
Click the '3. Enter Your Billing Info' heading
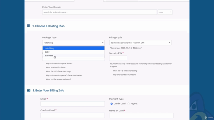48,90
